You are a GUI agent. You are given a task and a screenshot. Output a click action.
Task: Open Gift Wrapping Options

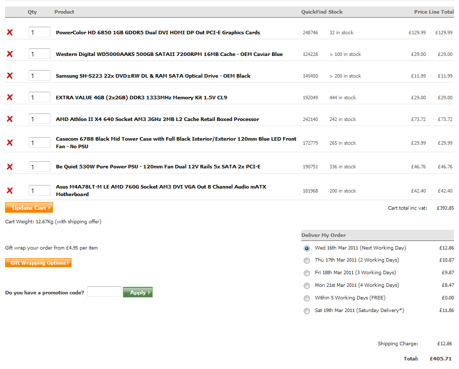(x=38, y=263)
